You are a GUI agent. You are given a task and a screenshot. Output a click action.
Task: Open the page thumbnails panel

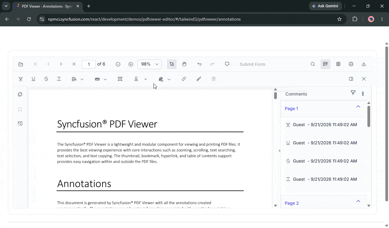20,94
